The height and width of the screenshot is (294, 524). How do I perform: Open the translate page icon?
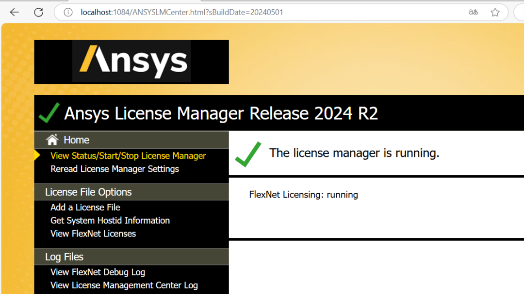pyautogui.click(x=473, y=12)
